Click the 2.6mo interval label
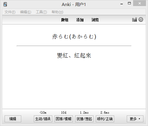 click(105, 113)
